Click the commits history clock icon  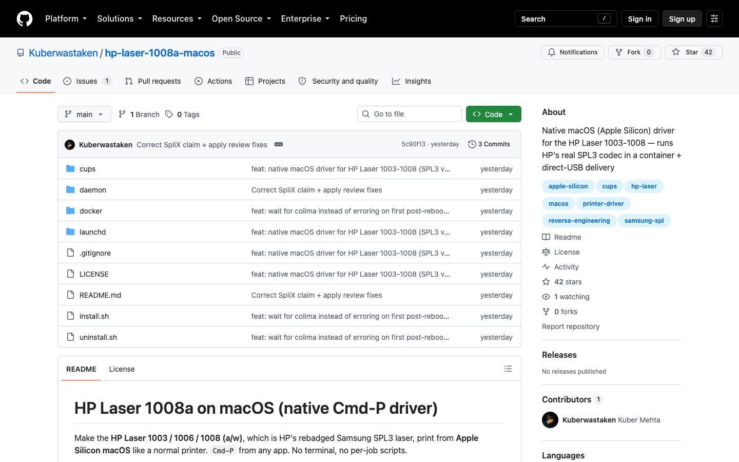click(472, 144)
